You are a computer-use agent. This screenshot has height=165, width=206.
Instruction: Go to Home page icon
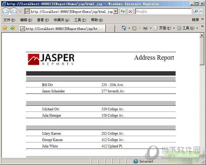(x=124, y=28)
